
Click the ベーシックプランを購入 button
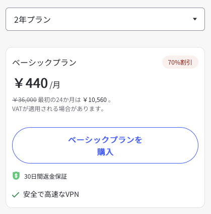tap(105, 145)
